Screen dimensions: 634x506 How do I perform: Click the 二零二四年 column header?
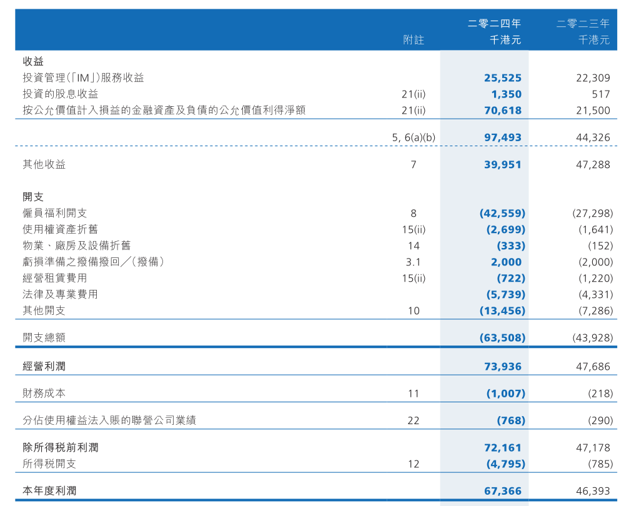(x=494, y=23)
